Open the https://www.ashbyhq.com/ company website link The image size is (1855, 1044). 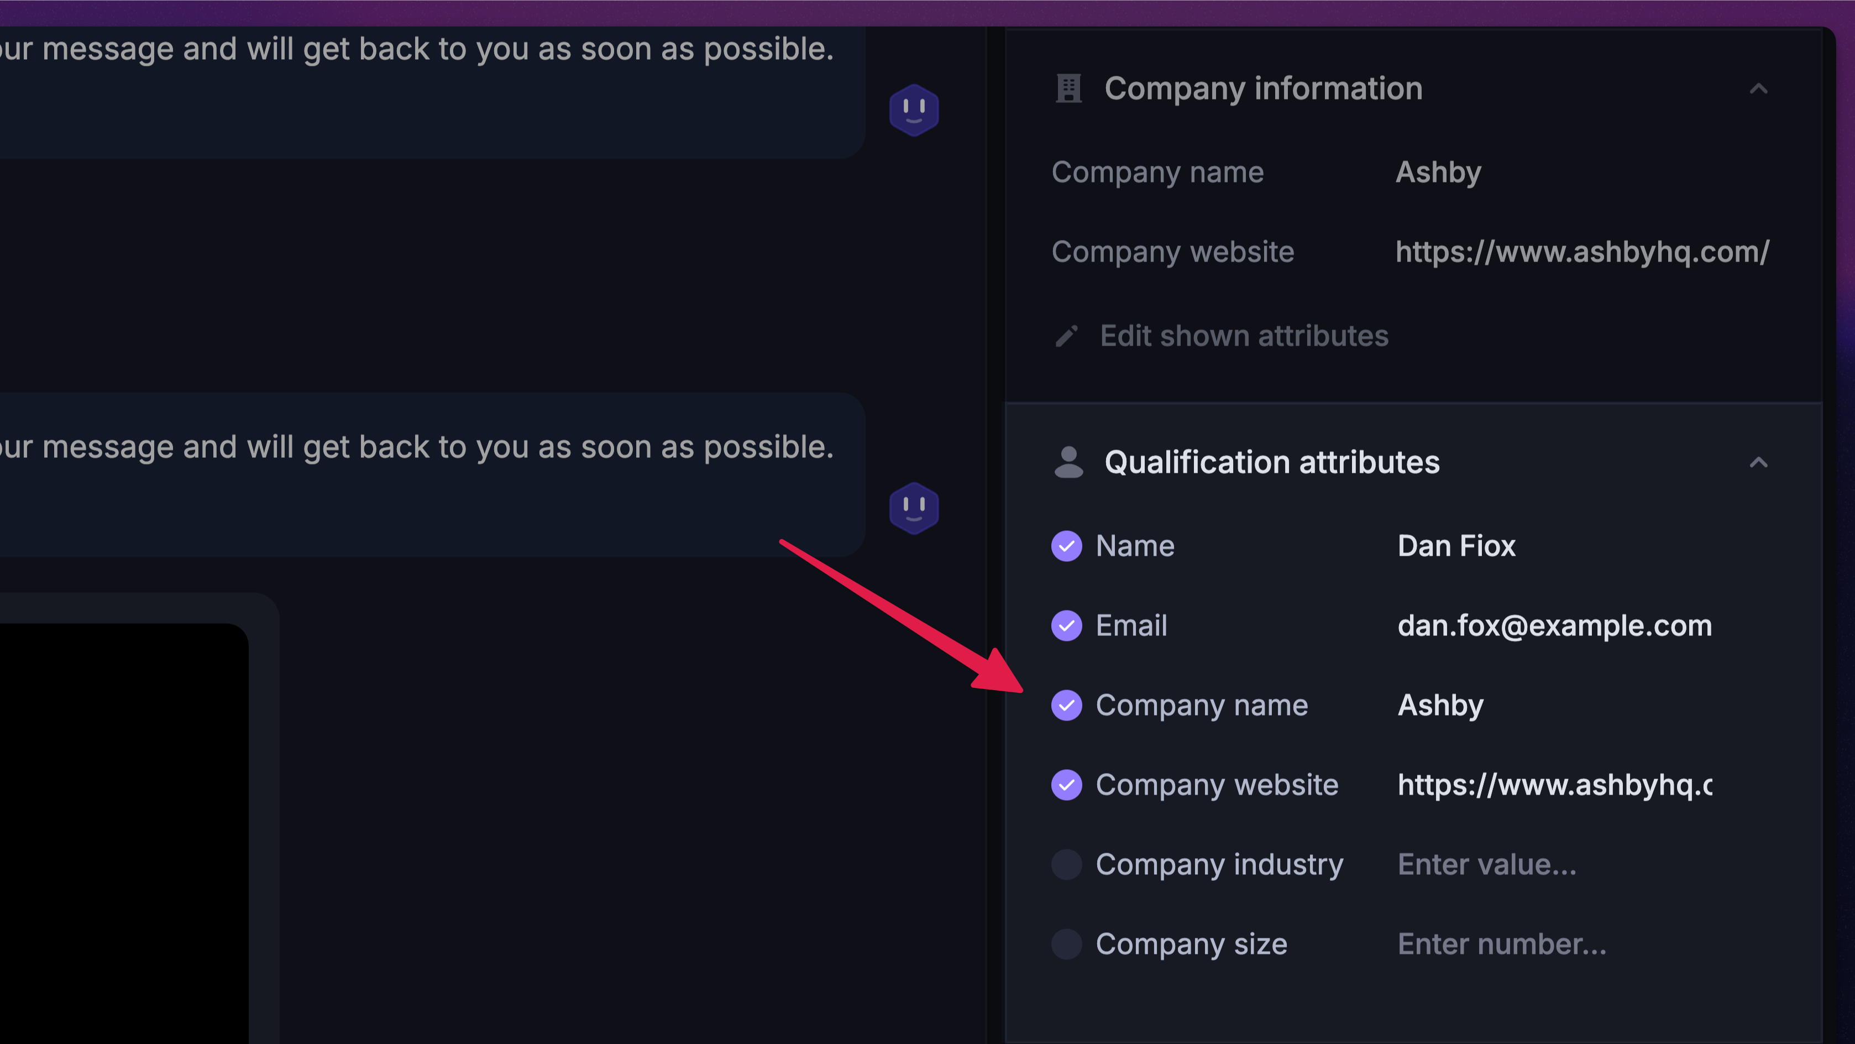point(1582,252)
